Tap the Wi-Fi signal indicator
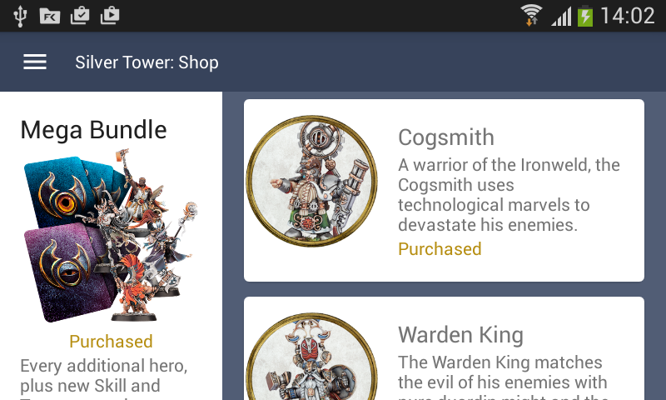The height and width of the screenshot is (400, 666). pos(531,15)
